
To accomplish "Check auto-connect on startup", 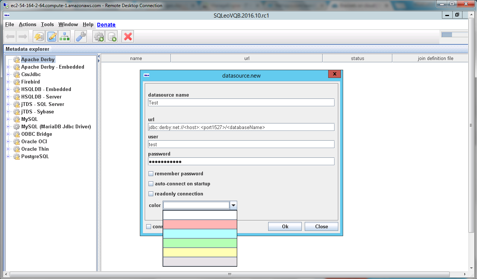I will 151,184.
